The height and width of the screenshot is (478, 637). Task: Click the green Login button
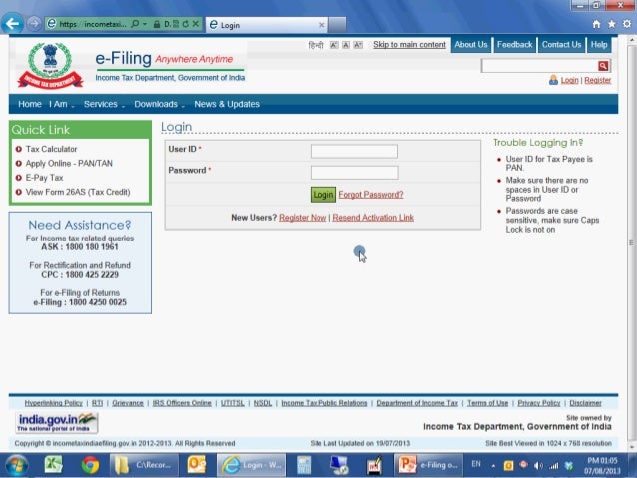323,195
